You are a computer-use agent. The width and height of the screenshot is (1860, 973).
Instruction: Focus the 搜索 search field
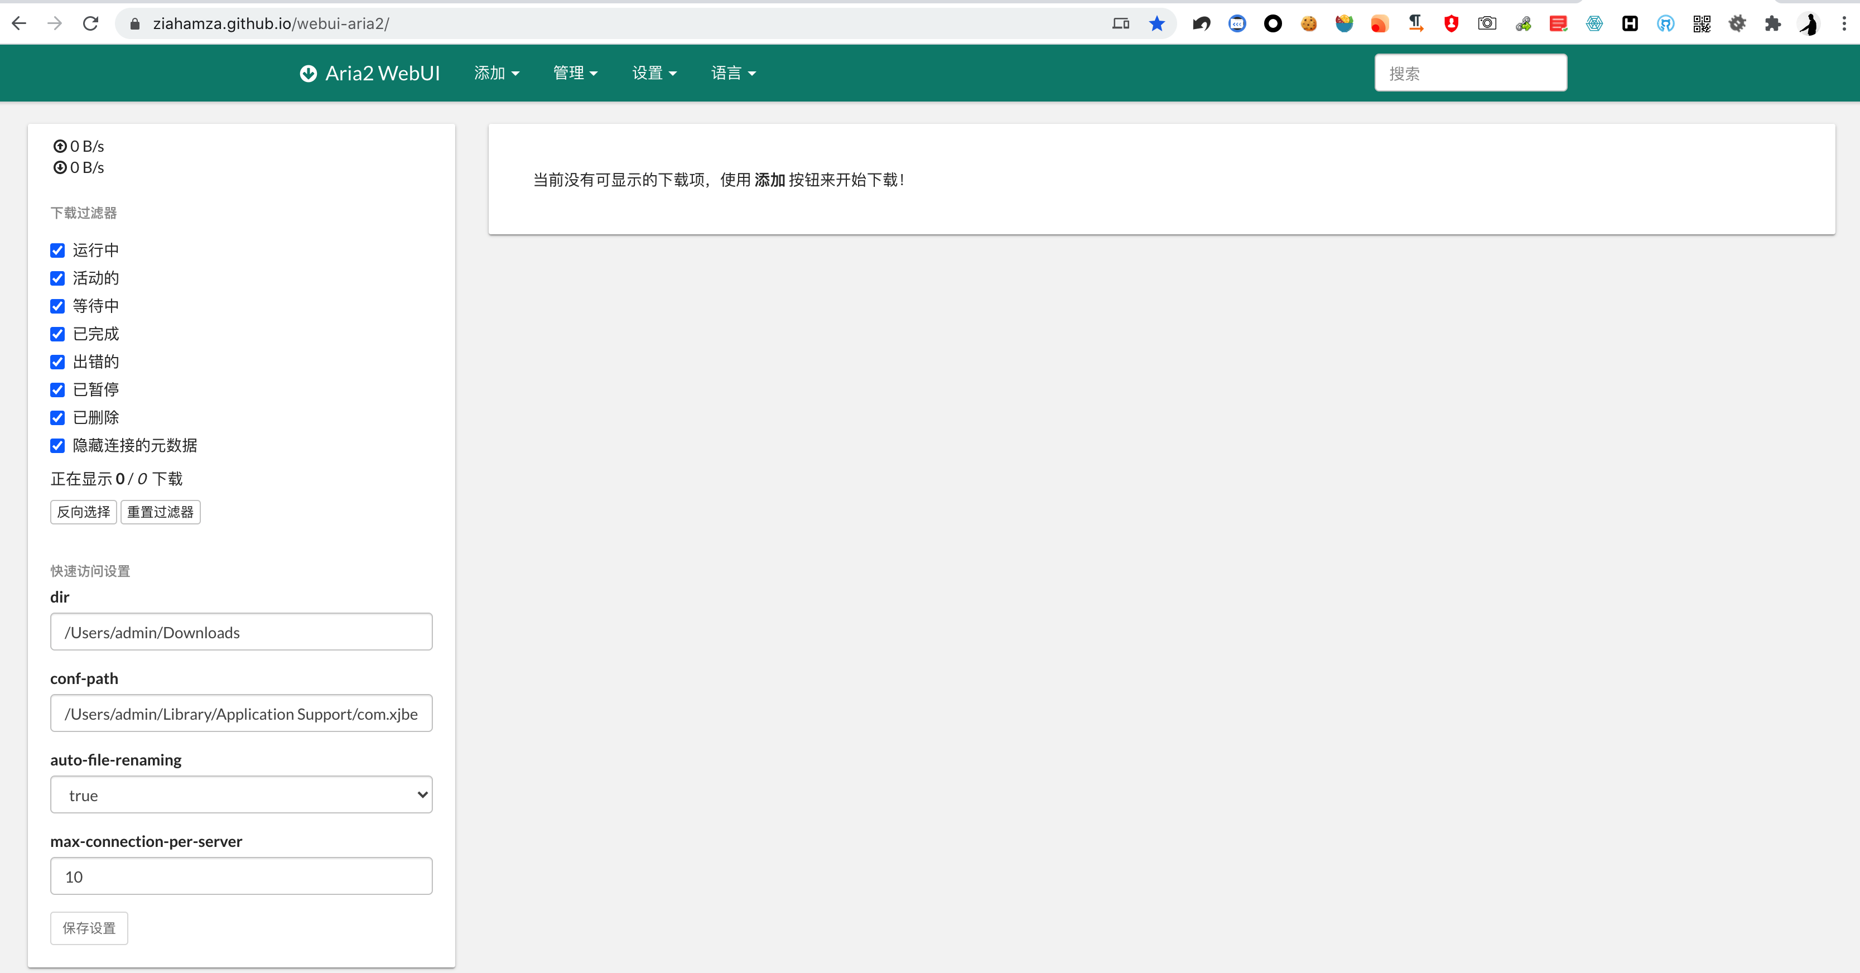(x=1470, y=73)
